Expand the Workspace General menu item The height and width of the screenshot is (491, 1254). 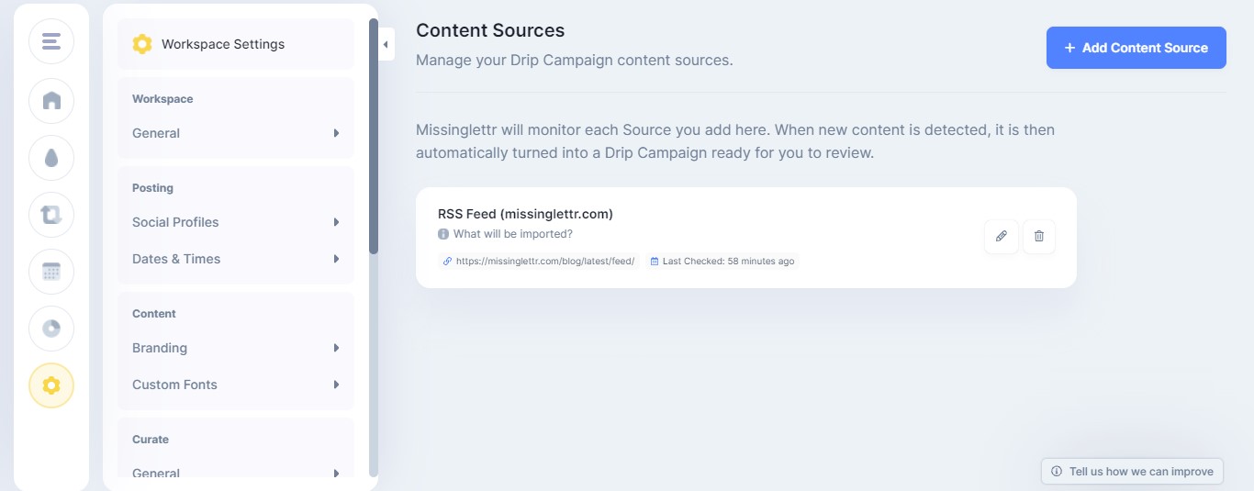click(x=236, y=133)
